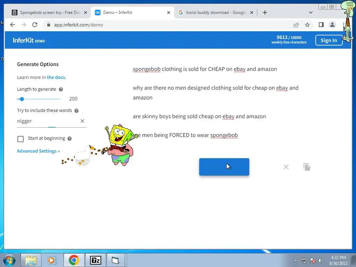Click the browser forward arrow
Viewport: 356px width, 267px height.
tap(24, 25)
